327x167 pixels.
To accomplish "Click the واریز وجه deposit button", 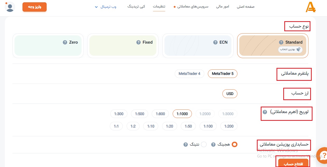I will 34,7.
